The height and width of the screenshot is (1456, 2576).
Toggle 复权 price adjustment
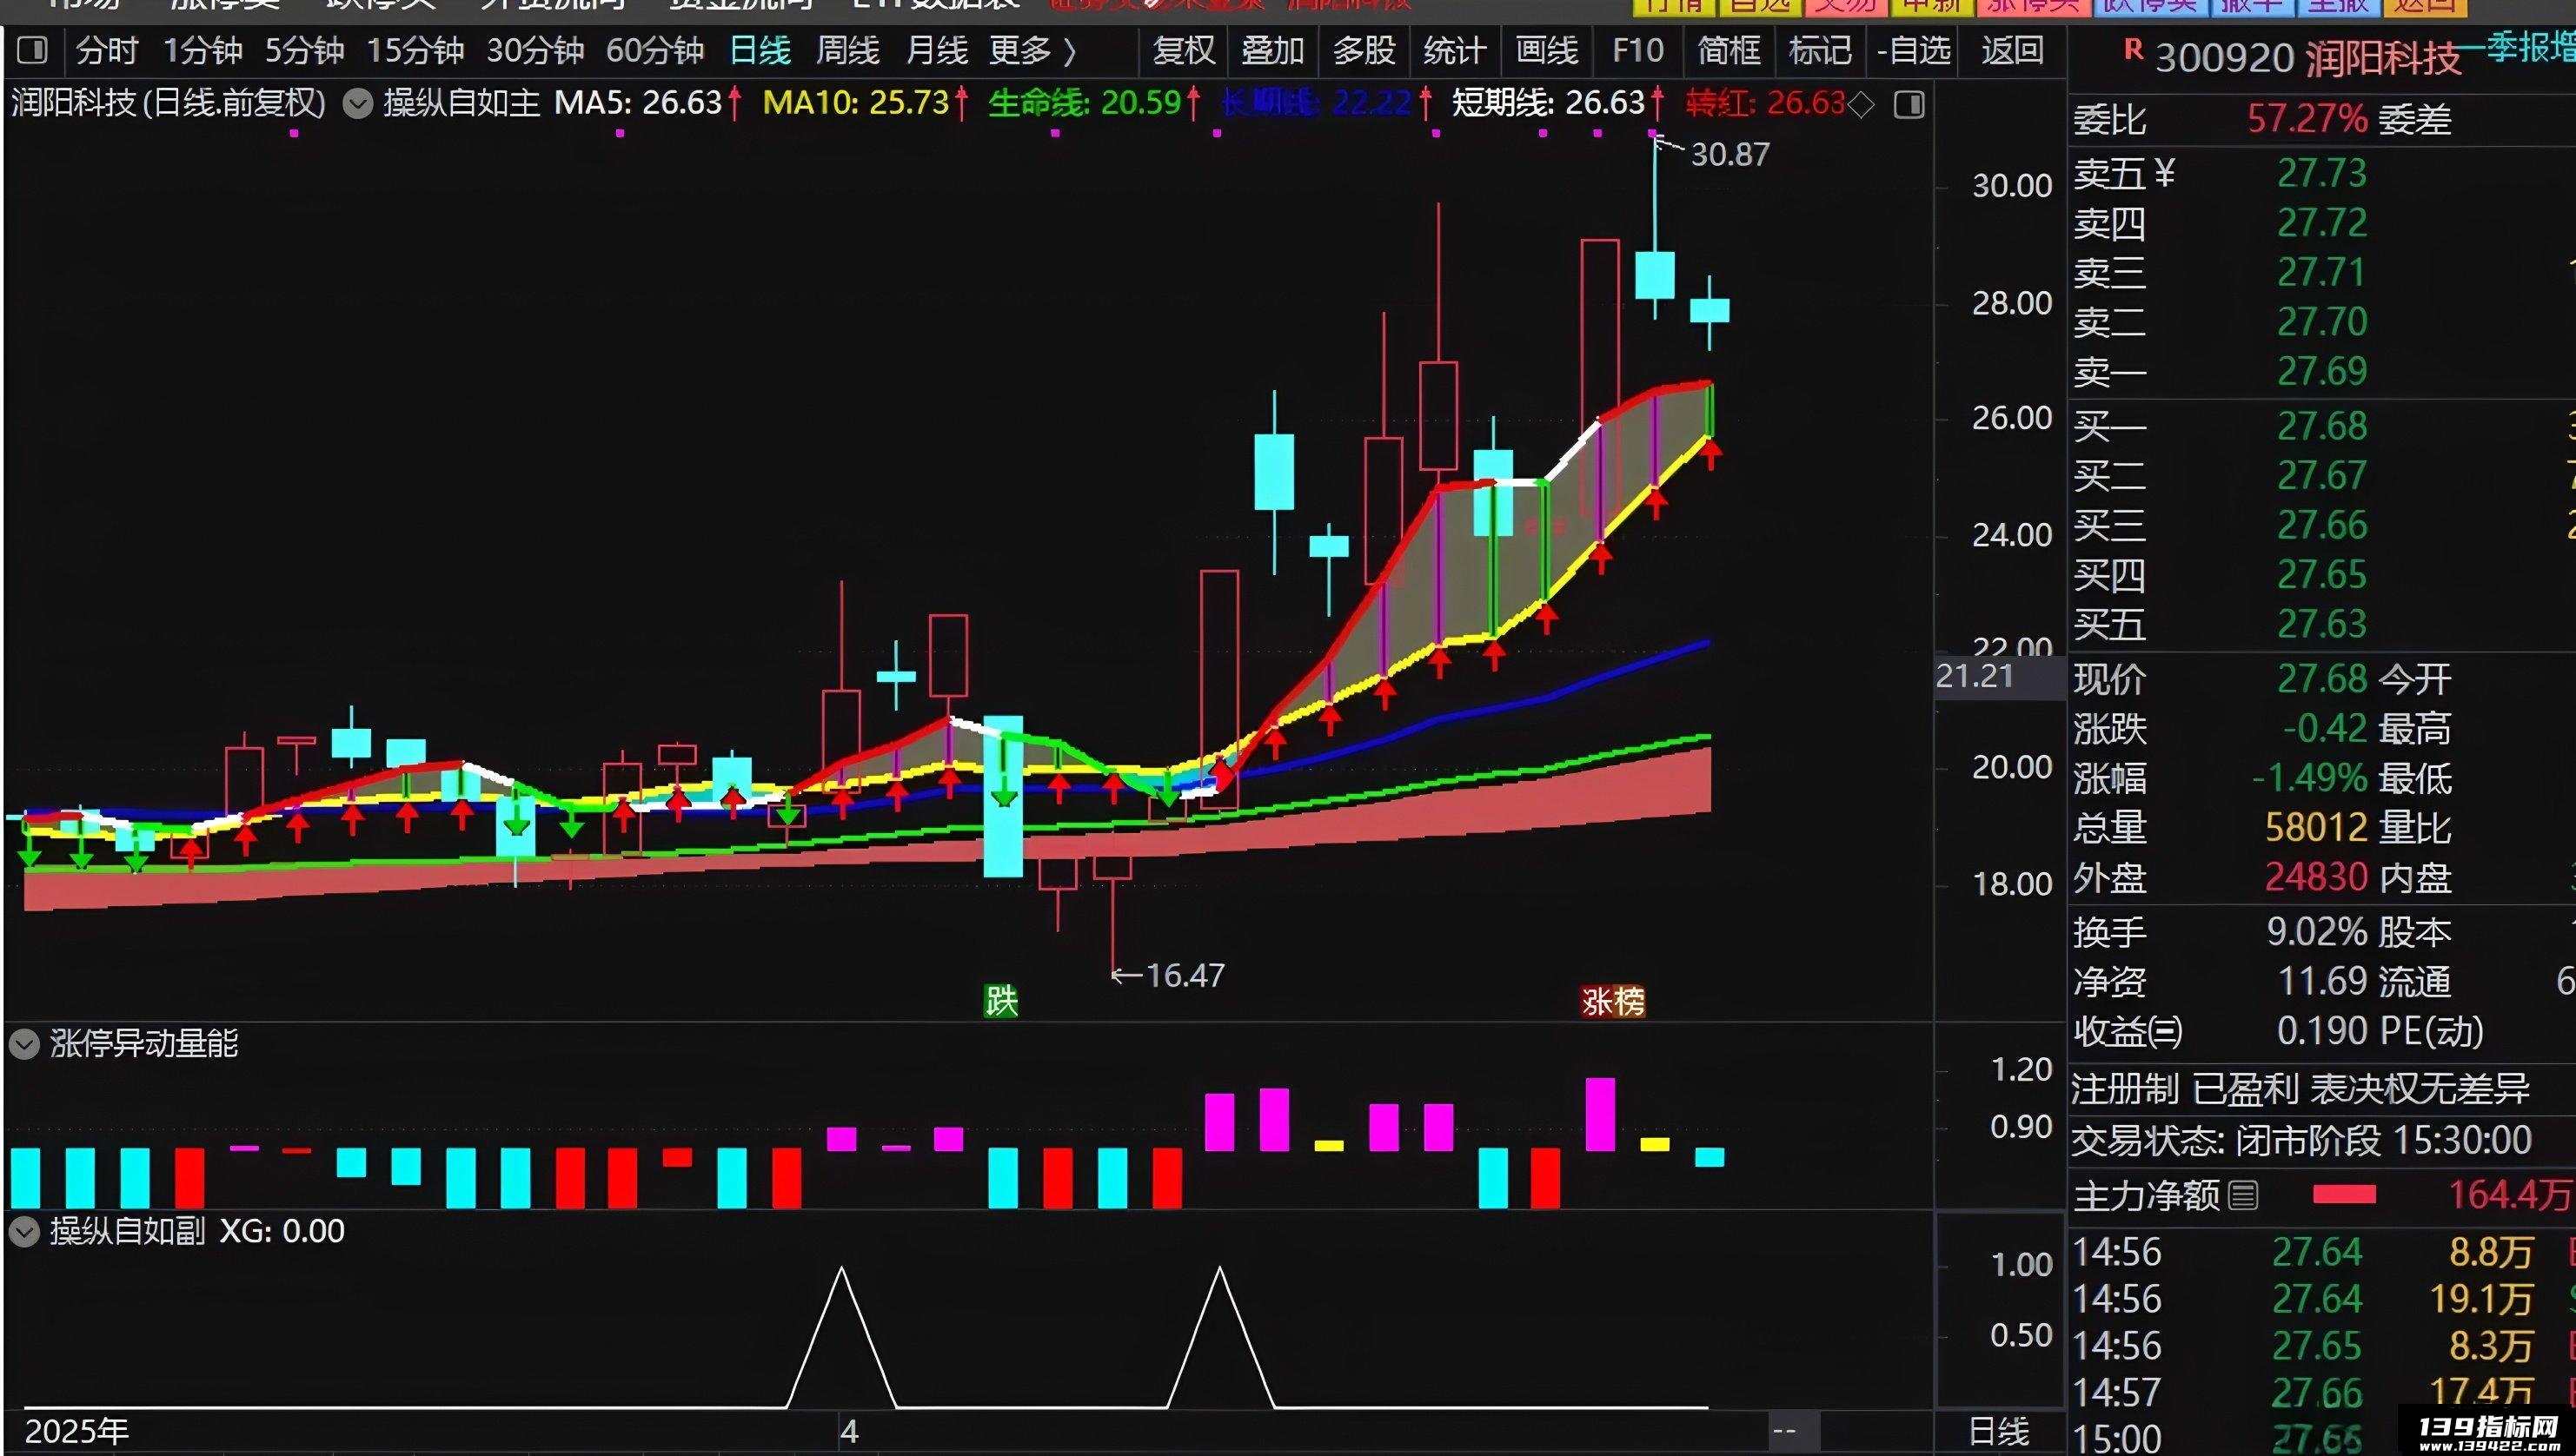click(1184, 50)
